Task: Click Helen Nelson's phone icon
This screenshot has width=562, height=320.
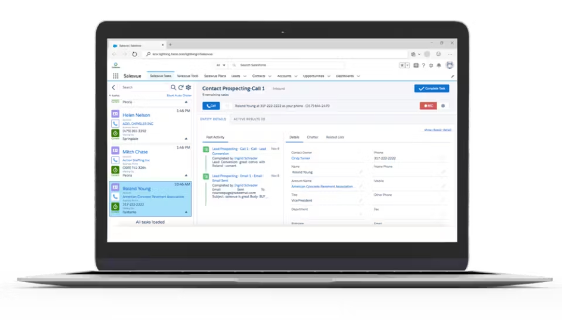Action: tap(115, 124)
